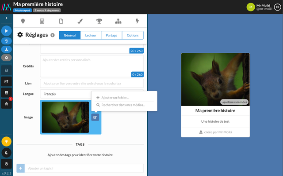
Task: Click the TAGS section heading
Action: point(80,144)
